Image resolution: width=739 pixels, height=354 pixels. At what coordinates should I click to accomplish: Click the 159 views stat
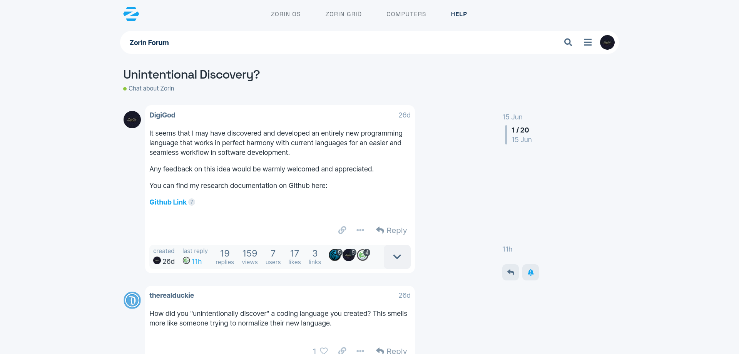pyautogui.click(x=250, y=257)
